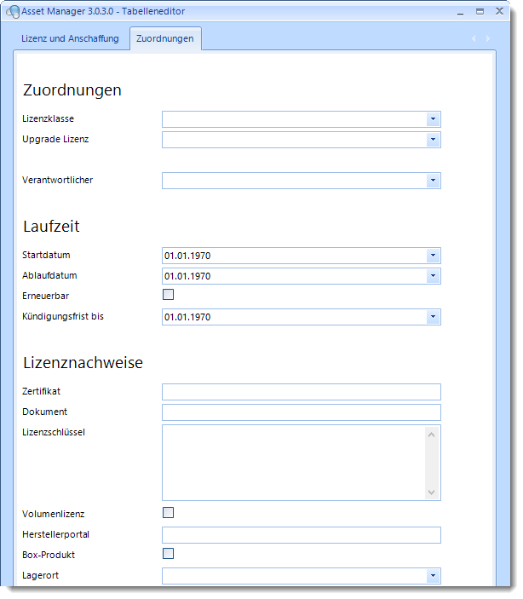Click the Zuordnungen section heading

point(72,90)
